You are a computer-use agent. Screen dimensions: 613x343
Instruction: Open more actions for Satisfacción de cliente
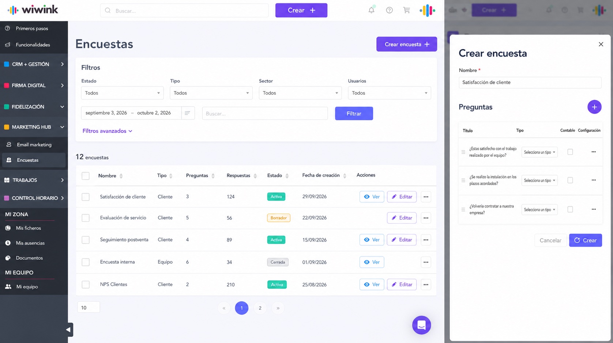click(x=426, y=197)
